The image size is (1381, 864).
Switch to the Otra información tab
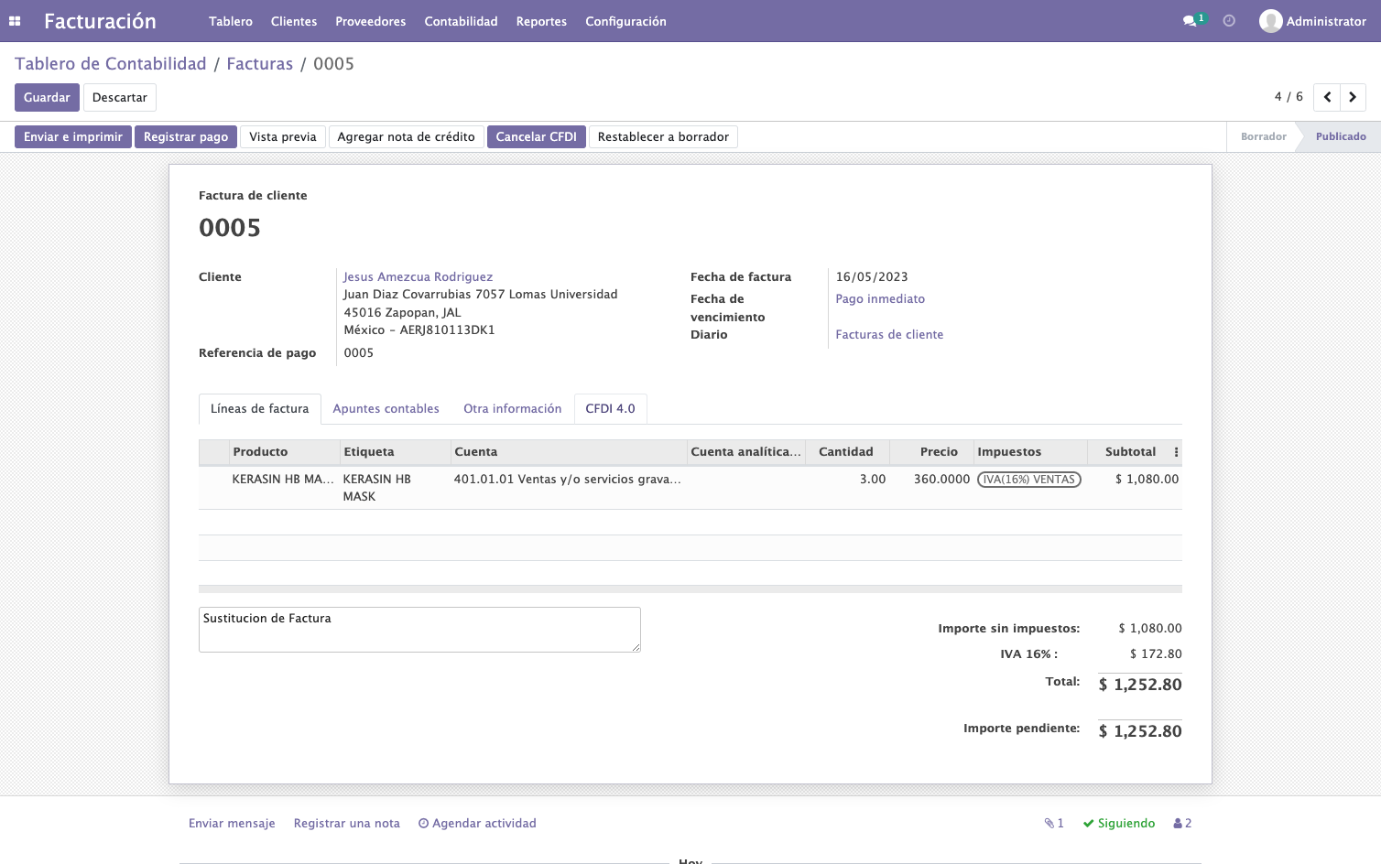pos(513,409)
